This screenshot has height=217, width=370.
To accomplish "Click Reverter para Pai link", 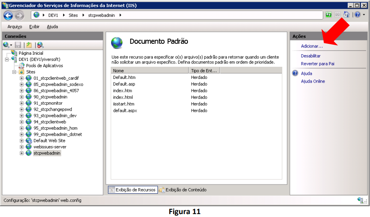I will (x=317, y=64).
